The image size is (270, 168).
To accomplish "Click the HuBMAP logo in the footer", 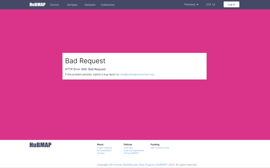I will tap(40, 145).
